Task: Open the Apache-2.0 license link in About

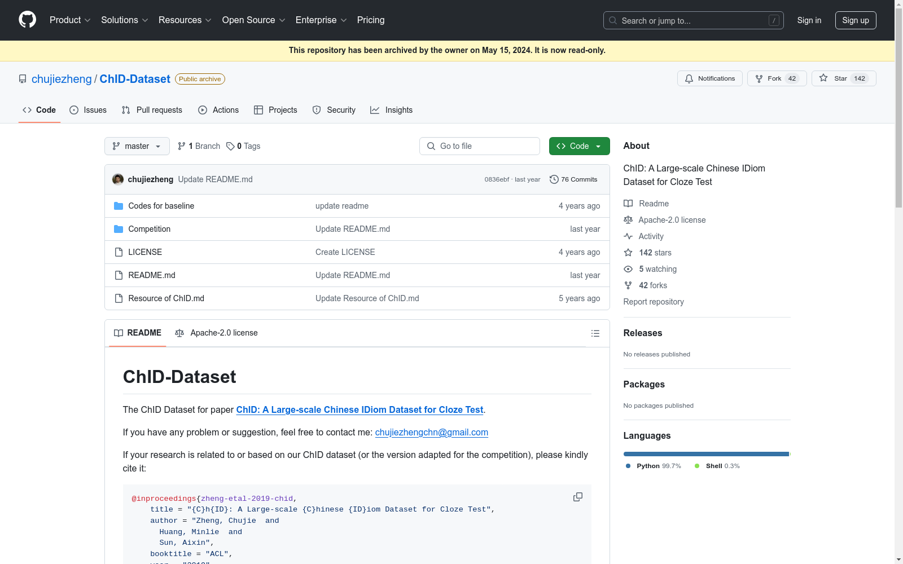Action: 665,220
